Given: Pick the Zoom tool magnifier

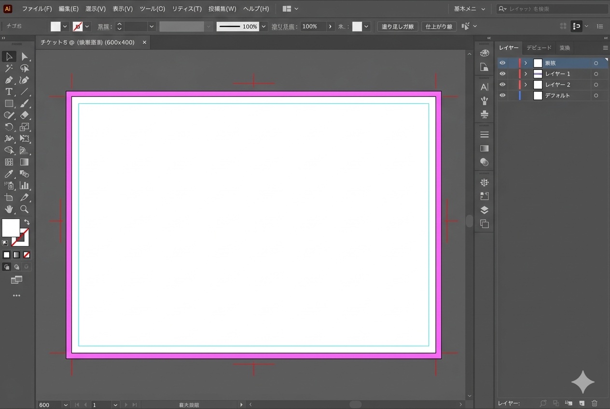Looking at the screenshot, I should tap(24, 209).
